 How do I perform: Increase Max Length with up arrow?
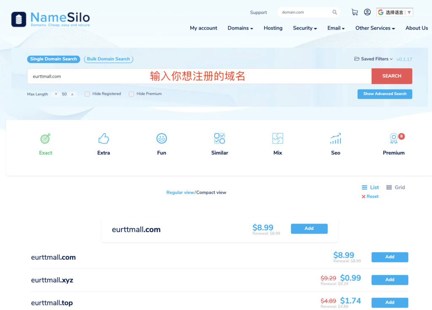(72, 94)
